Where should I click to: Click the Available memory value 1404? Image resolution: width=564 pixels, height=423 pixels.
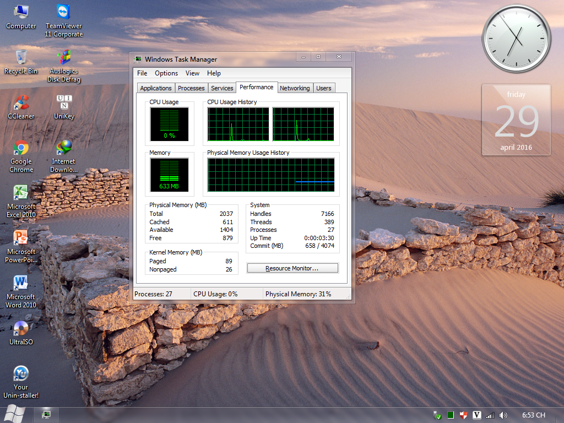pos(226,230)
